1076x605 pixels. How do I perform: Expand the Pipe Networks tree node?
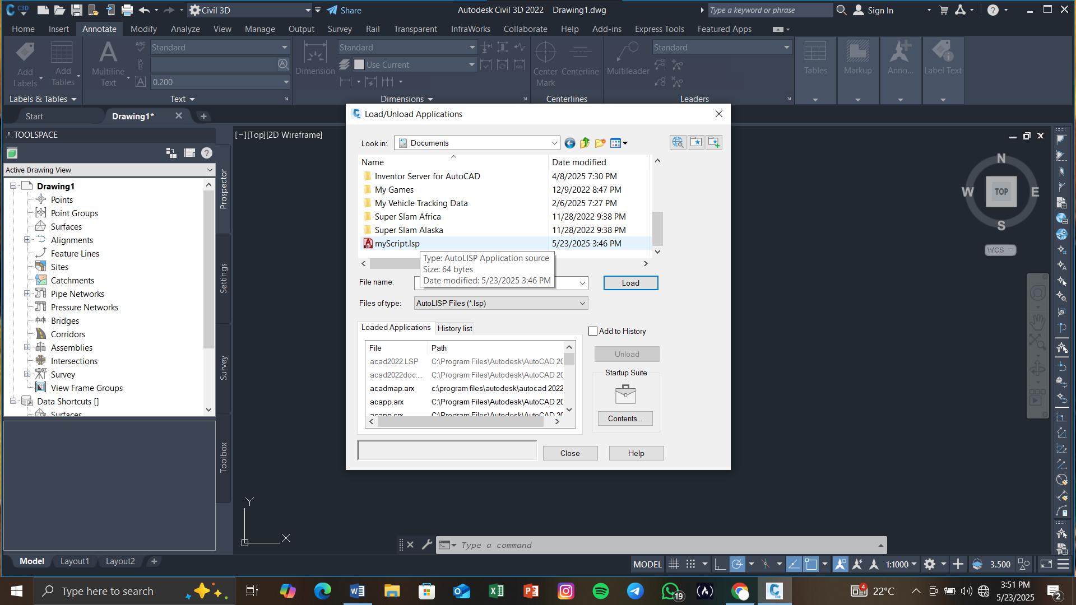pos(27,294)
